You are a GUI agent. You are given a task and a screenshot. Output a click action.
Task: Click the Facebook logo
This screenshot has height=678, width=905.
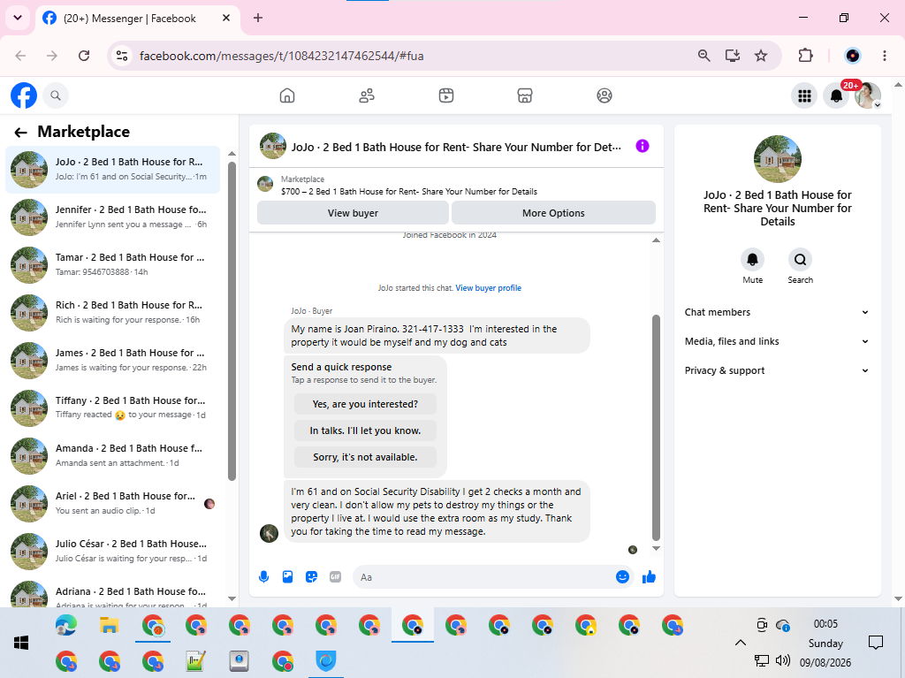pos(24,95)
